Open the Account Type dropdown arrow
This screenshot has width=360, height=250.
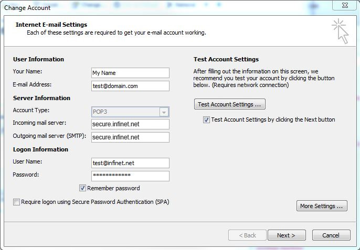(x=164, y=112)
